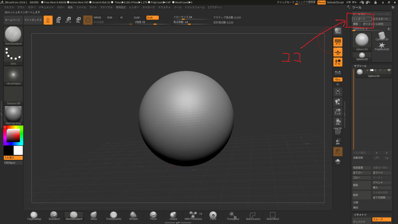Toggle Ghost transparency button
Image resolution: width=398 pixels, height=224 pixels.
[338, 152]
